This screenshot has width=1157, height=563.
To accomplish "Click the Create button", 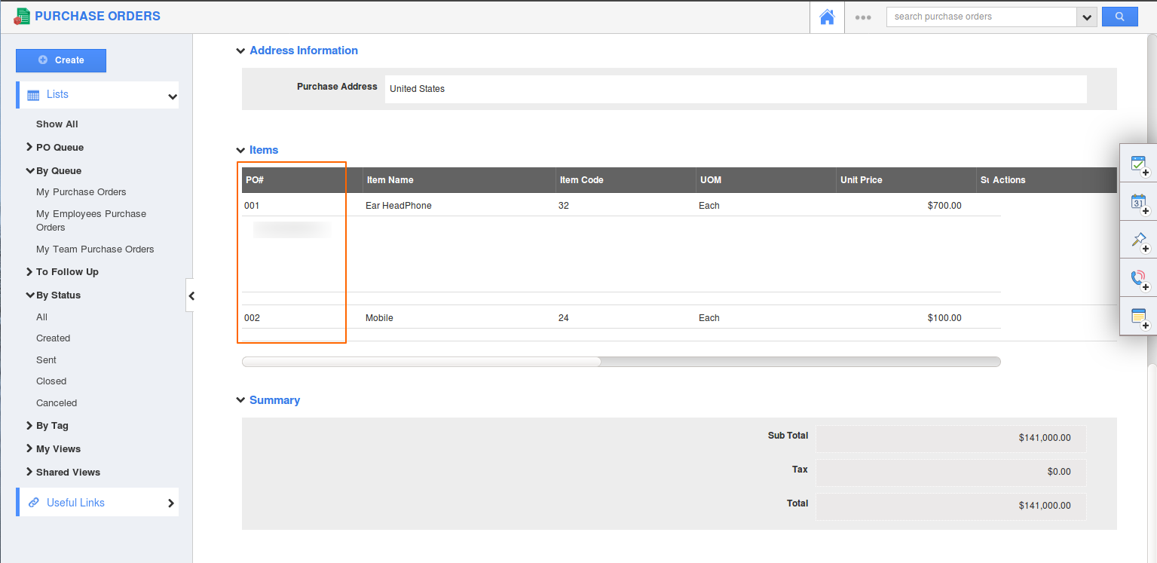I will [61, 60].
